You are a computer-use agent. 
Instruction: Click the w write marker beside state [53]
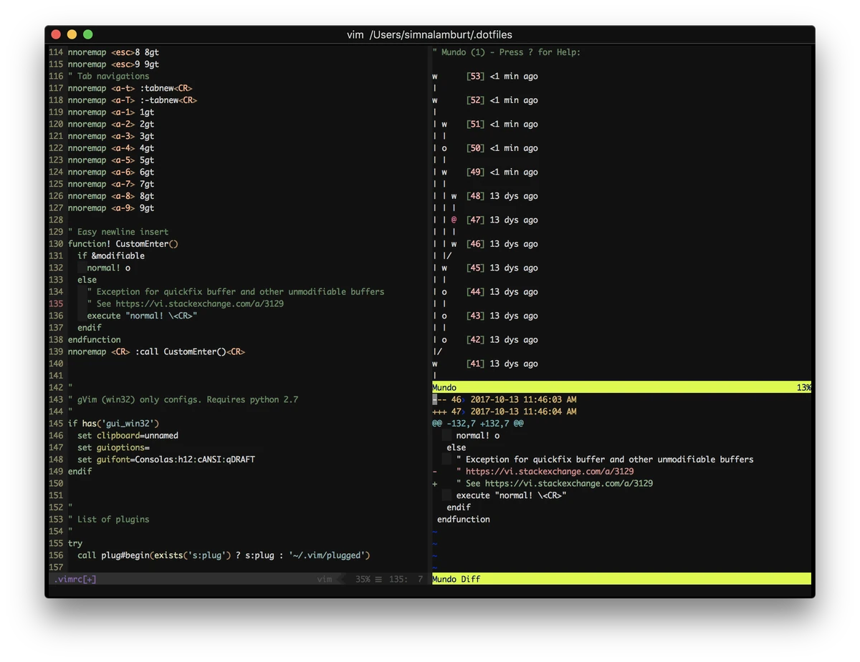(434, 76)
